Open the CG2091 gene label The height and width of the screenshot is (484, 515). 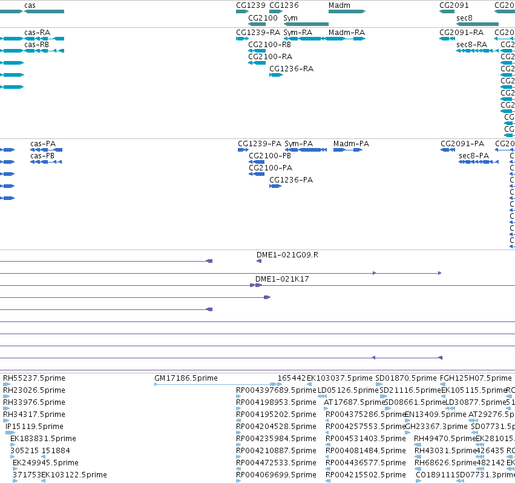pos(454,5)
